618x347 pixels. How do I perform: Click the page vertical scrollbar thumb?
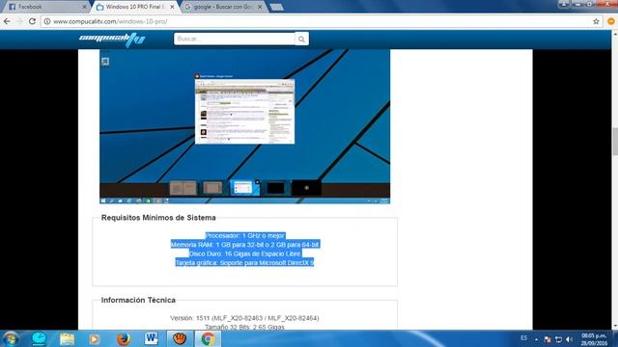(615, 142)
